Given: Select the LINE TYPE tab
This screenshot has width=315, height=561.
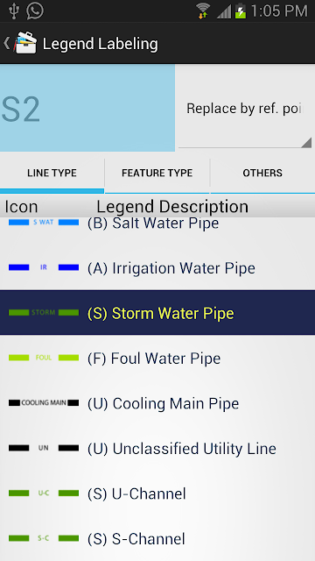Looking at the screenshot, I should (52, 174).
